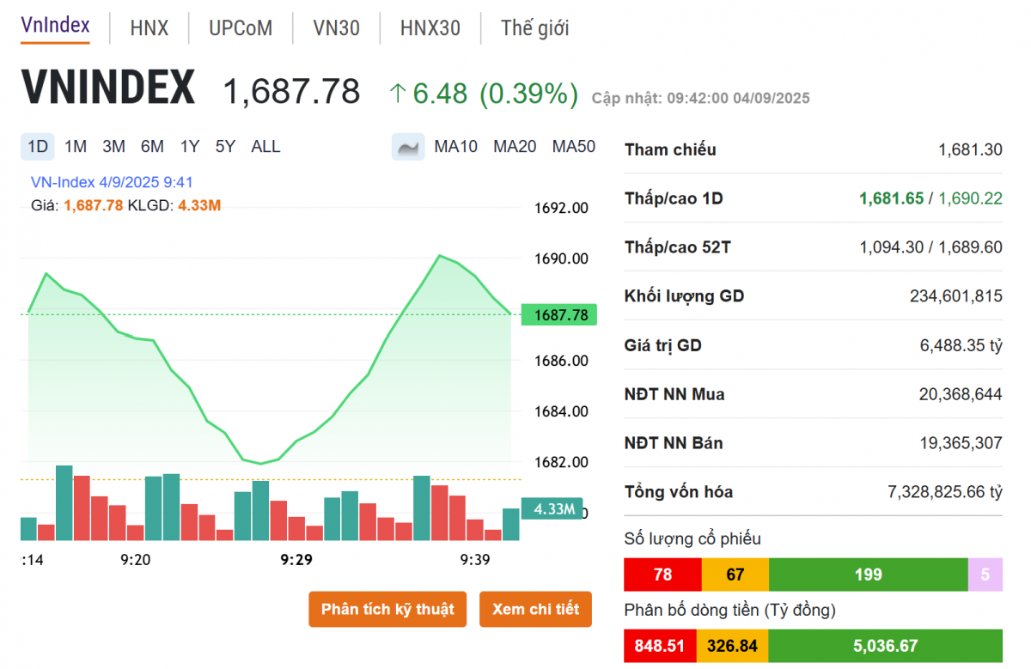1031x669 pixels.
Task: Switch chart range to 1M
Action: [x=76, y=147]
